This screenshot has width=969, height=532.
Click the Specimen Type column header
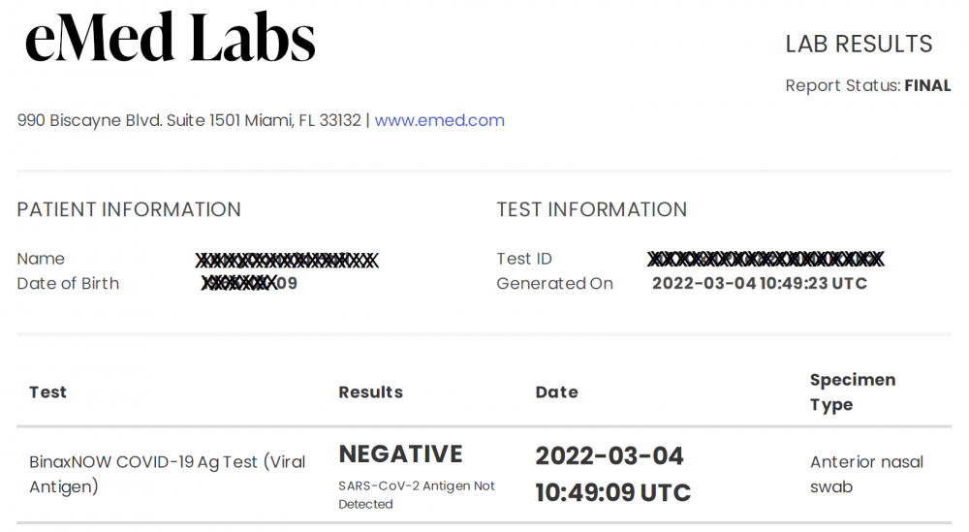852,391
